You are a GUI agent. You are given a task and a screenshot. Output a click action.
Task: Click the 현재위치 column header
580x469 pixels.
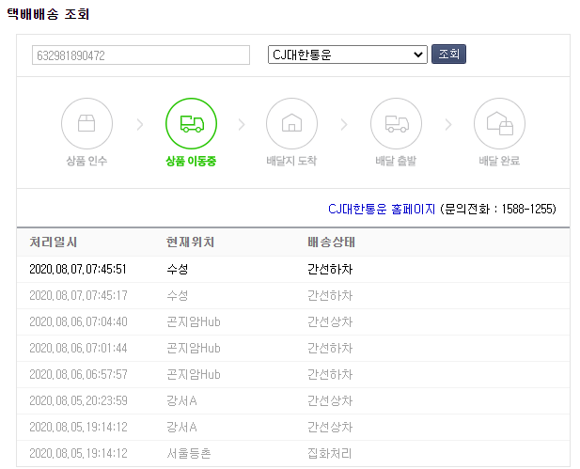pos(191,242)
